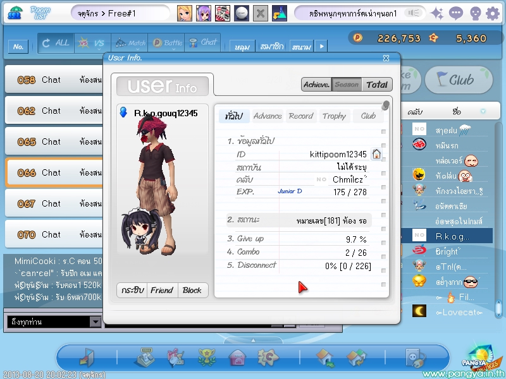Click the skull icon at top right
This screenshot has height=379, width=506.
click(x=476, y=13)
